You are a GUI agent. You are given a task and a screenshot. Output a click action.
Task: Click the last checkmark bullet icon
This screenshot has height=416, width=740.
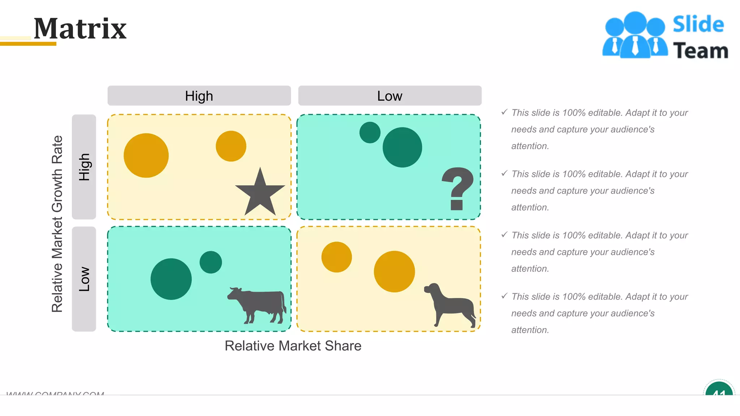[x=504, y=296]
